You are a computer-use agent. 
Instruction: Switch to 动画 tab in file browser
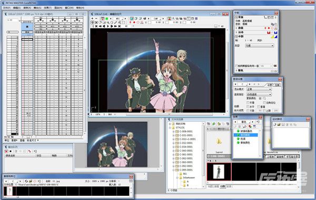pyautogui.click(x=222, y=186)
